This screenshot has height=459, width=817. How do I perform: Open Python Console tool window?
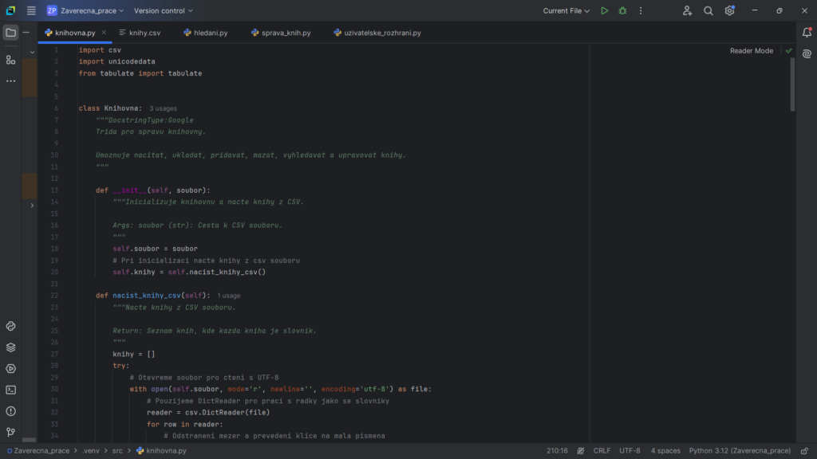click(10, 326)
